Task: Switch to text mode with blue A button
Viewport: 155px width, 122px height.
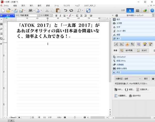Action: pyautogui.click(x=130, y=11)
